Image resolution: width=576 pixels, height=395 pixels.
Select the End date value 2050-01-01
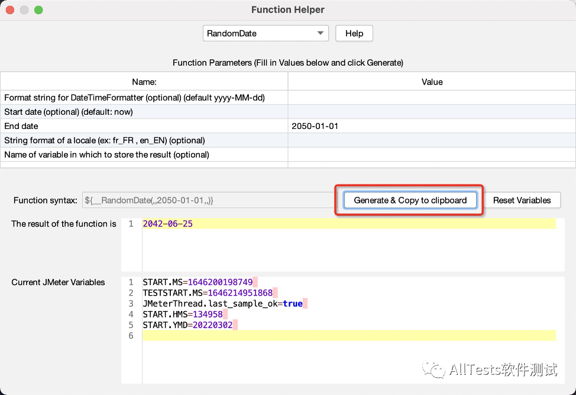click(x=432, y=126)
